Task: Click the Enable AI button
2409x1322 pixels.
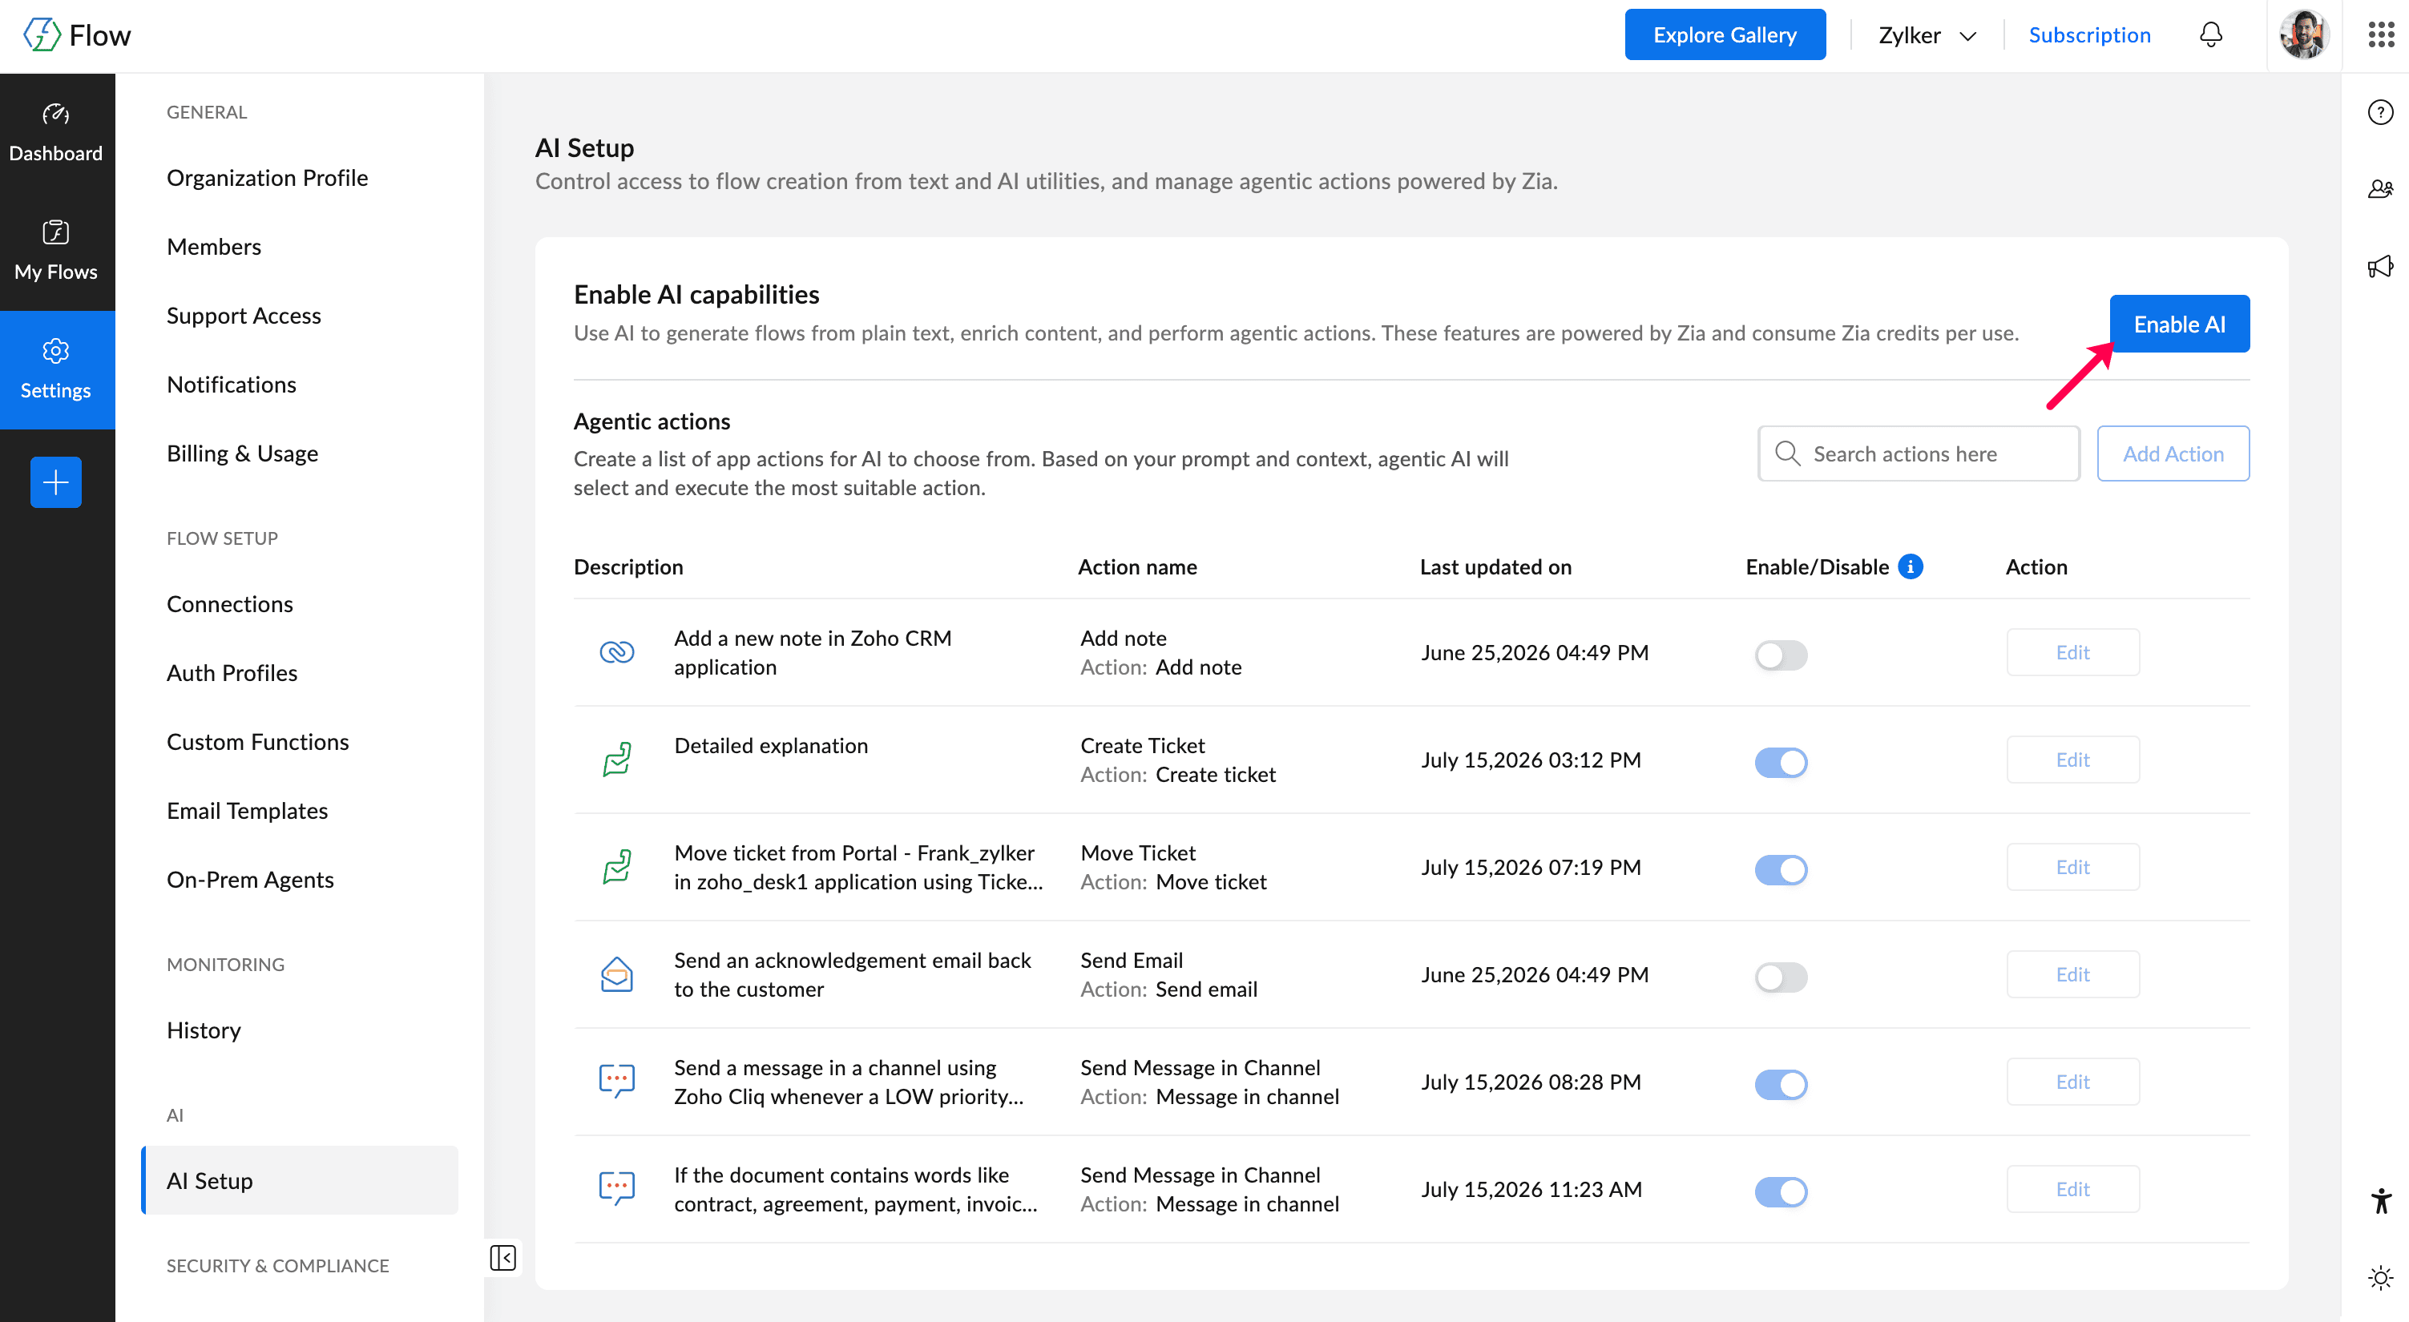Action: pos(2179,324)
